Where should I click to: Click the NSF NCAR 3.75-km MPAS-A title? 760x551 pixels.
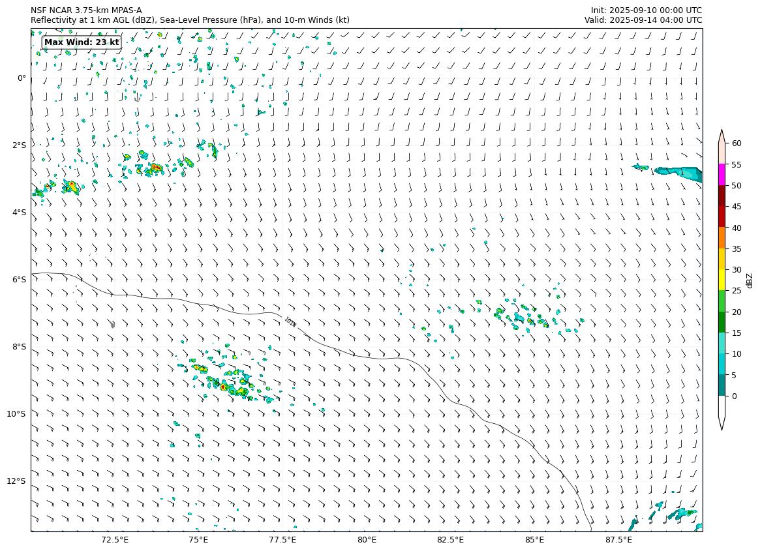coord(86,10)
